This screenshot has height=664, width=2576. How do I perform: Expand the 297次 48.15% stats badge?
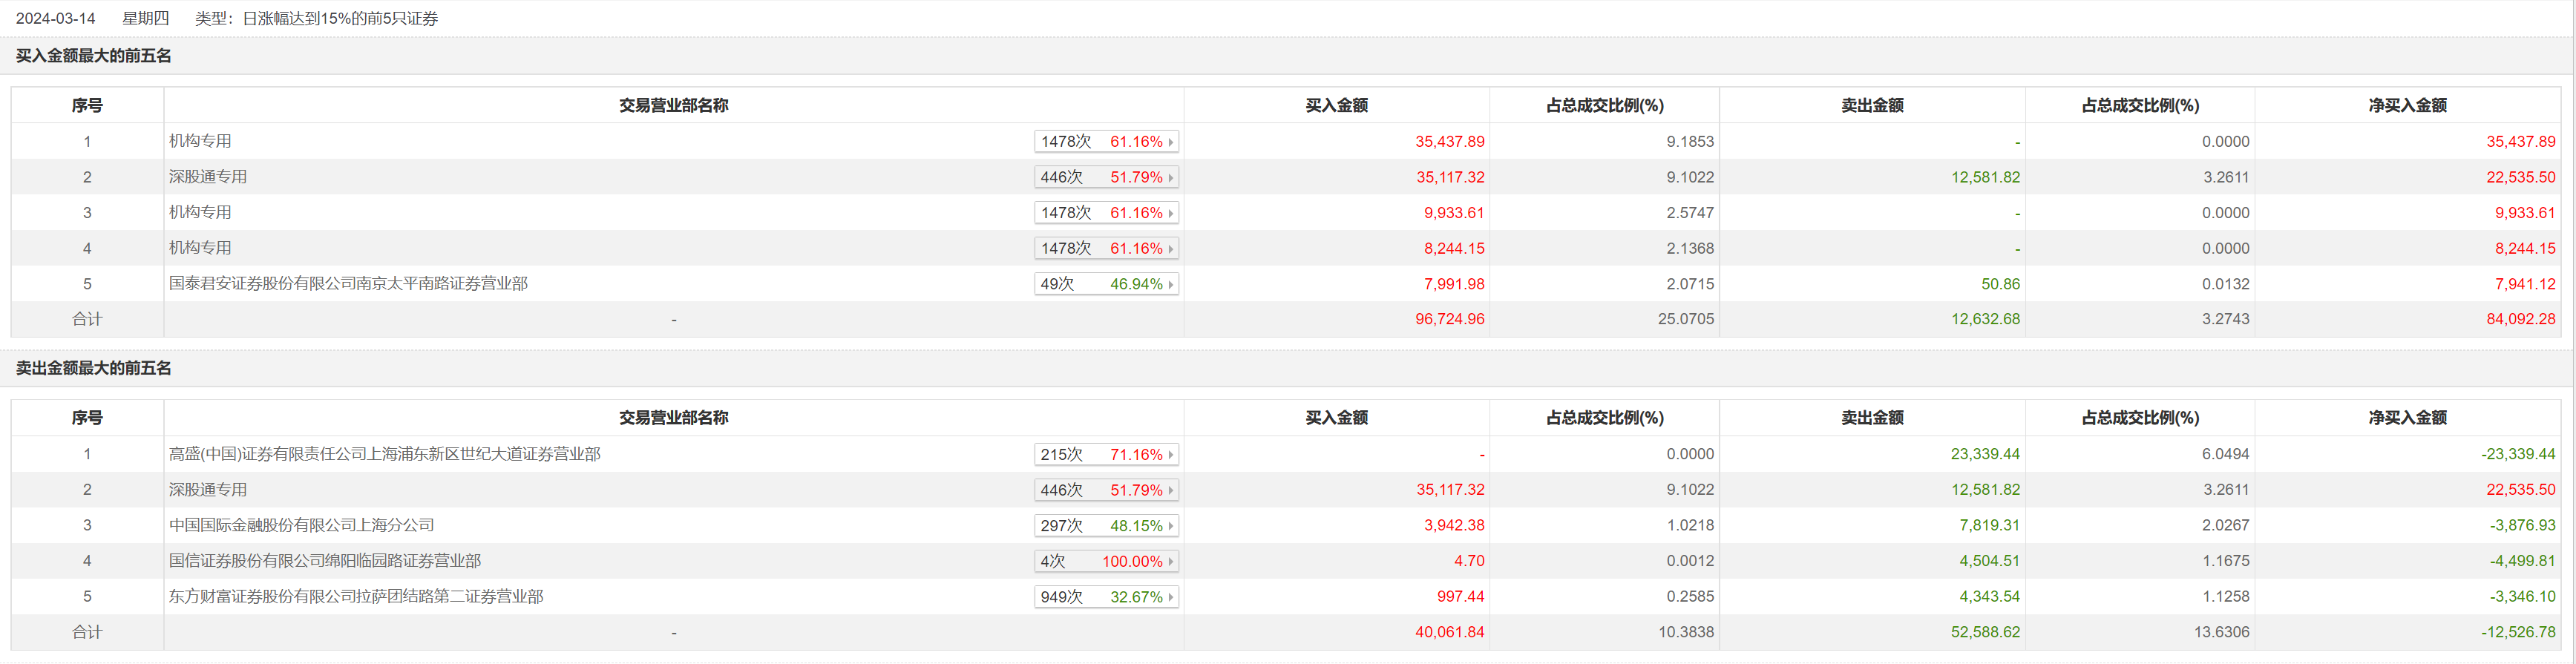pyautogui.click(x=1106, y=526)
